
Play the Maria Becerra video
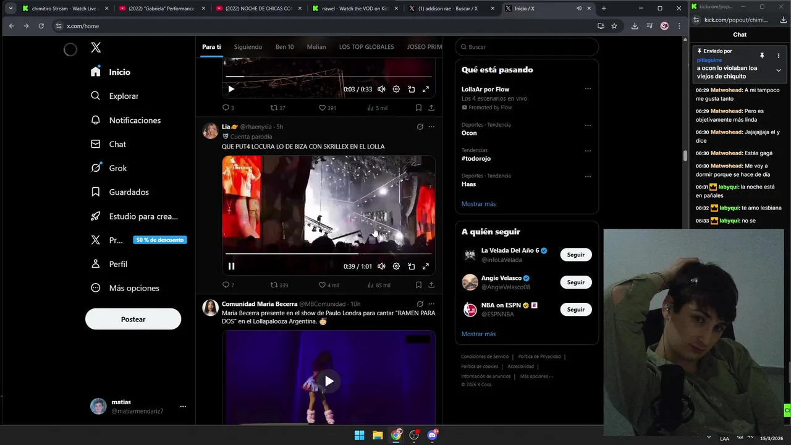[x=329, y=381]
